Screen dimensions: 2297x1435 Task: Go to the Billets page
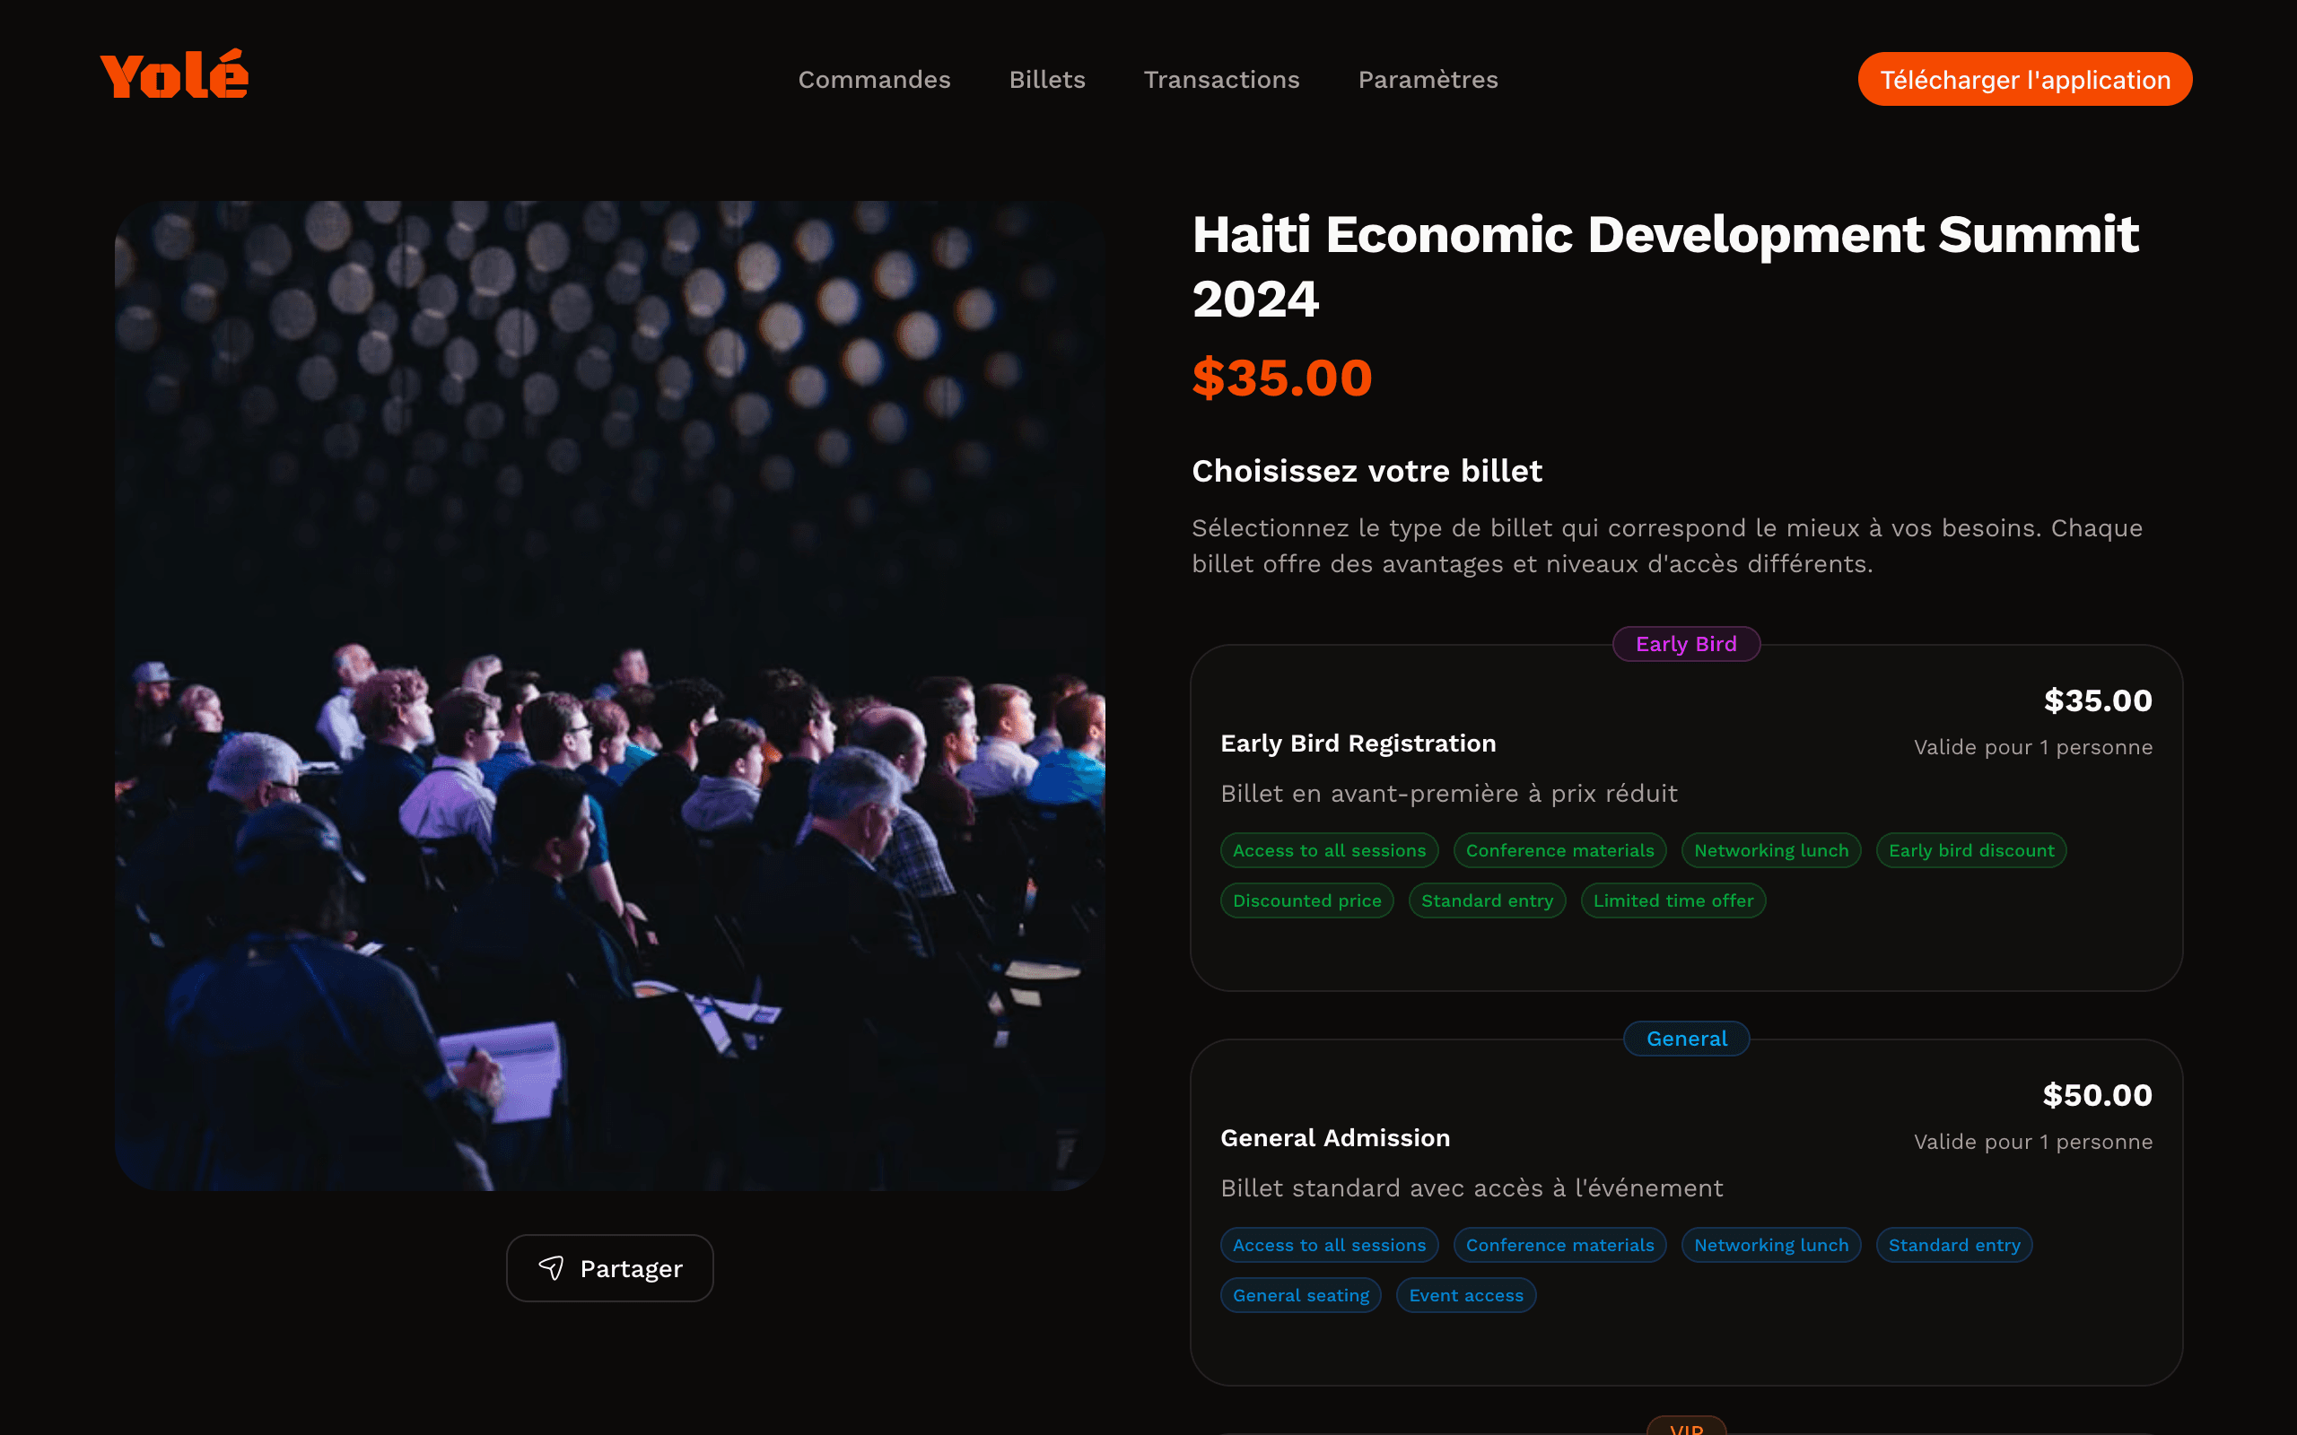pos(1046,80)
